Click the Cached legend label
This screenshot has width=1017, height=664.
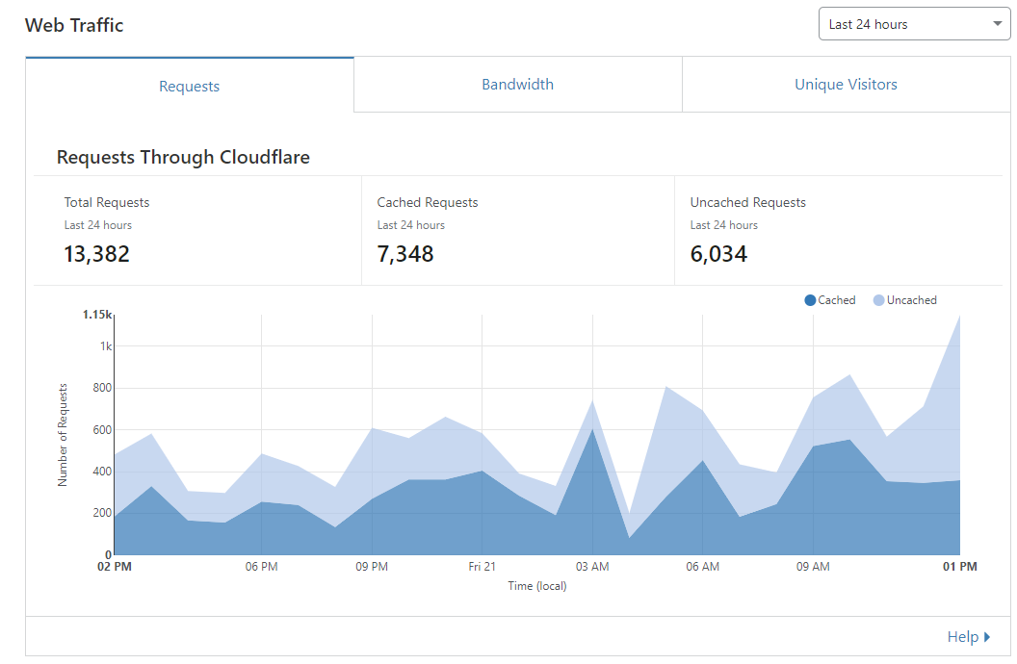(837, 300)
